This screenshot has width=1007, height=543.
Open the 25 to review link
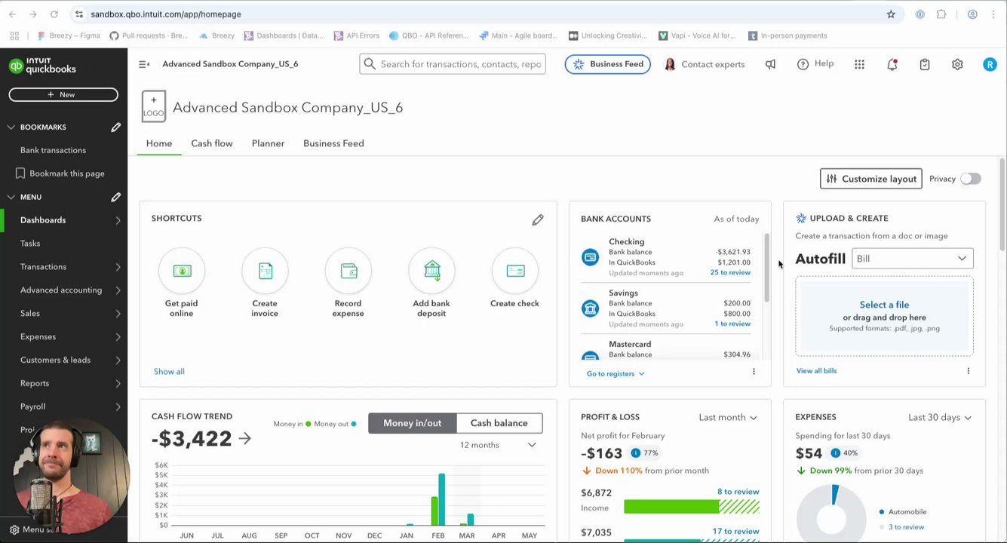pos(730,272)
